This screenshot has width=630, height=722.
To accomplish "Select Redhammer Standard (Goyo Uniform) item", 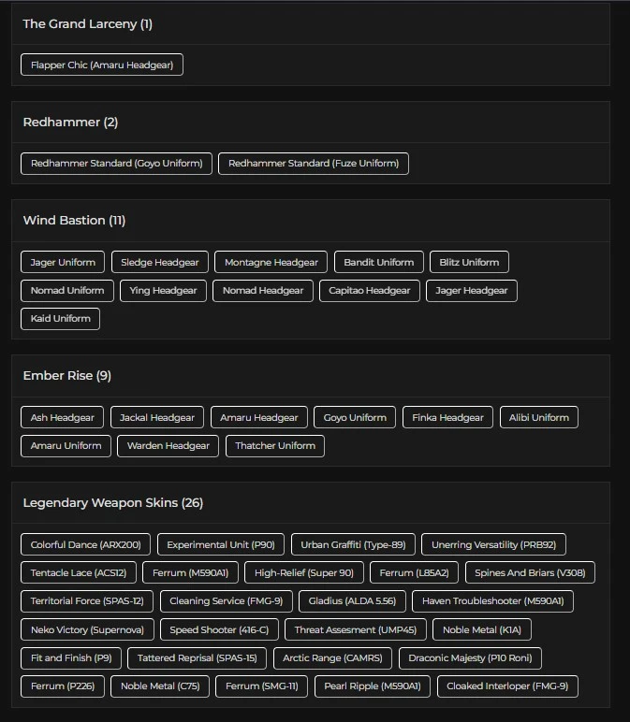I will [117, 163].
